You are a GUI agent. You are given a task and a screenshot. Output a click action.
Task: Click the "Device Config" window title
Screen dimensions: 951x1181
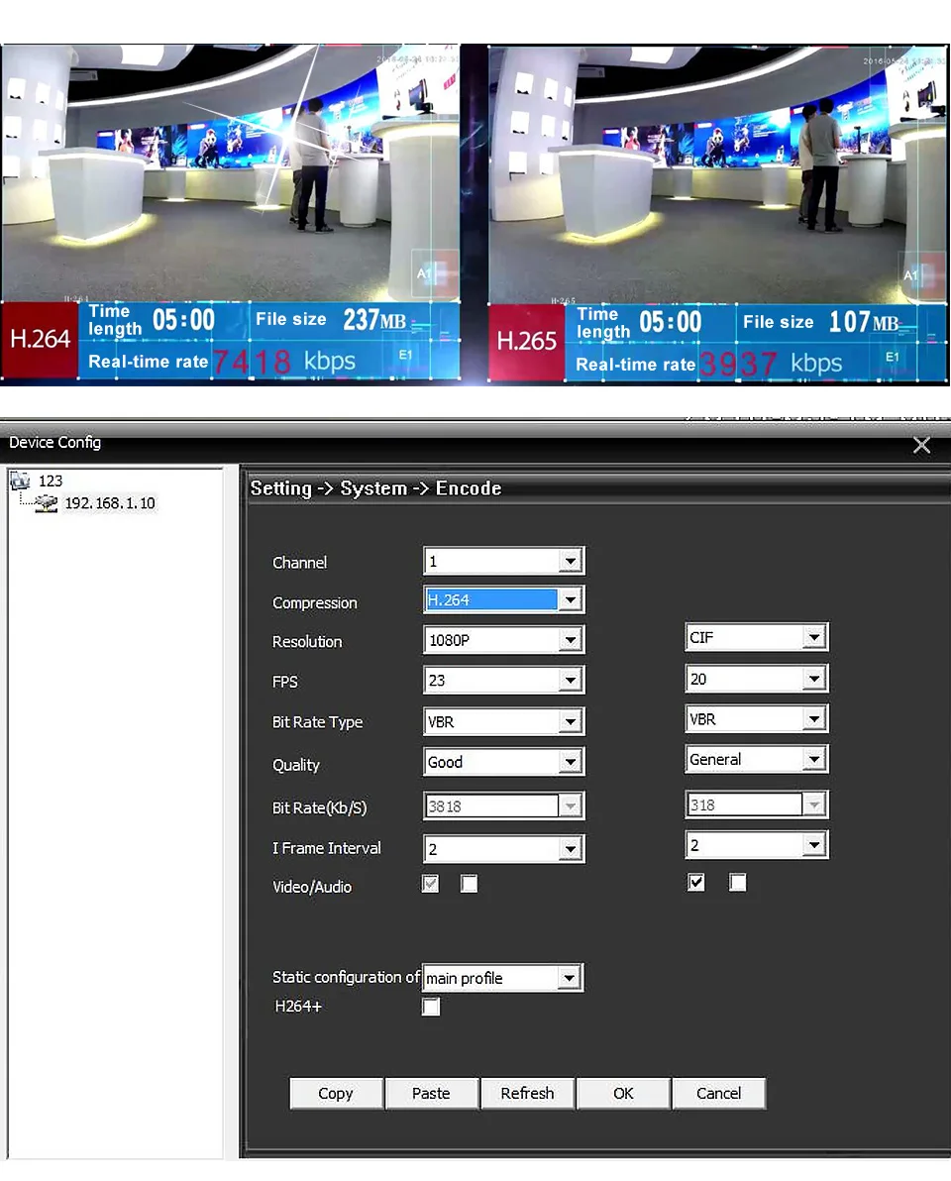[54, 443]
